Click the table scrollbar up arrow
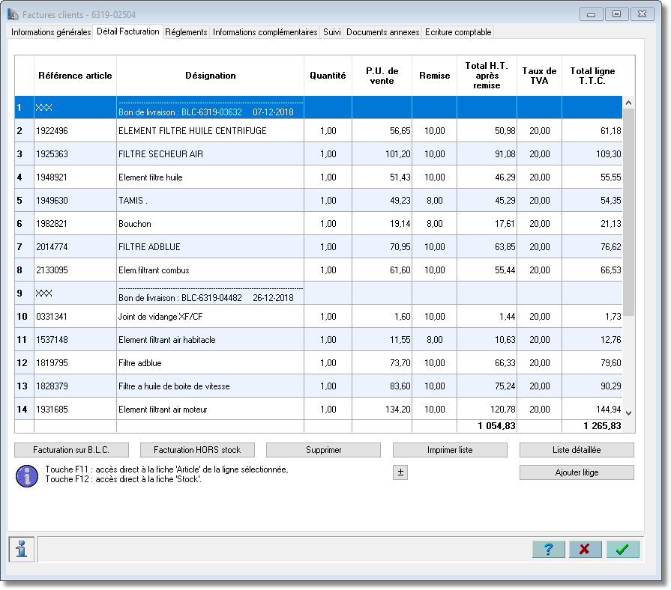The height and width of the screenshot is (590, 671). coord(628,103)
